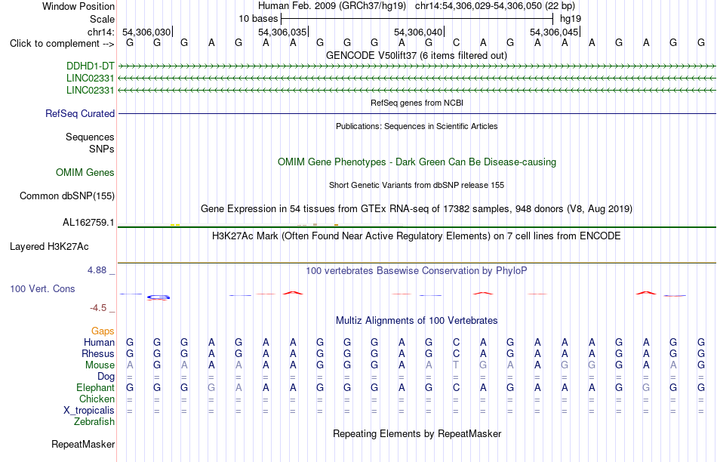Click the Rhesus species label

(98, 353)
